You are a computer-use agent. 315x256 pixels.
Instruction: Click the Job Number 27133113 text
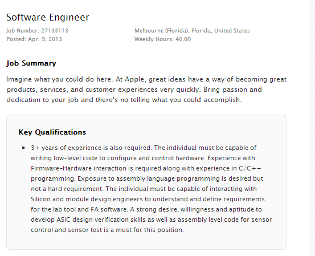click(x=37, y=31)
